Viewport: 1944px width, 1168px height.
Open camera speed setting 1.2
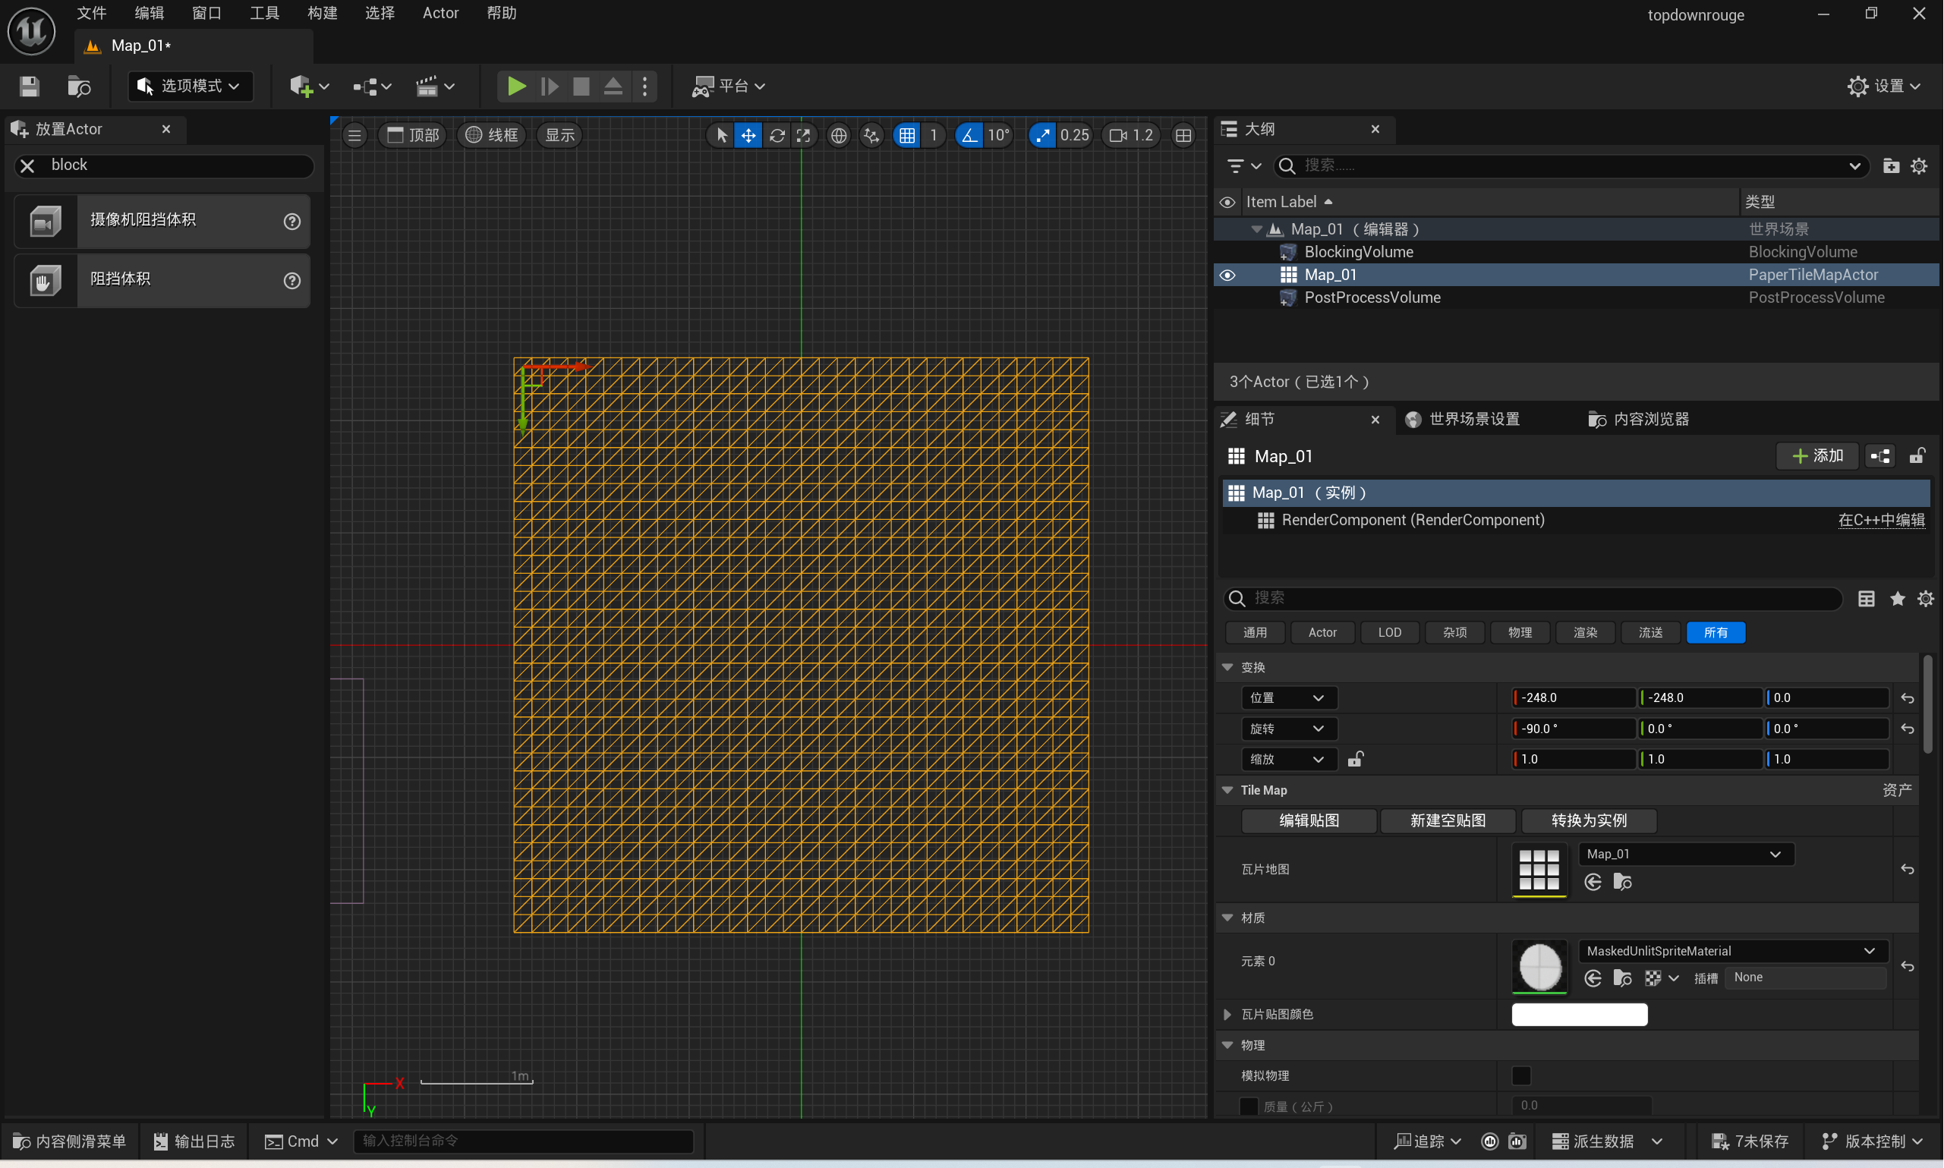coord(1131,135)
